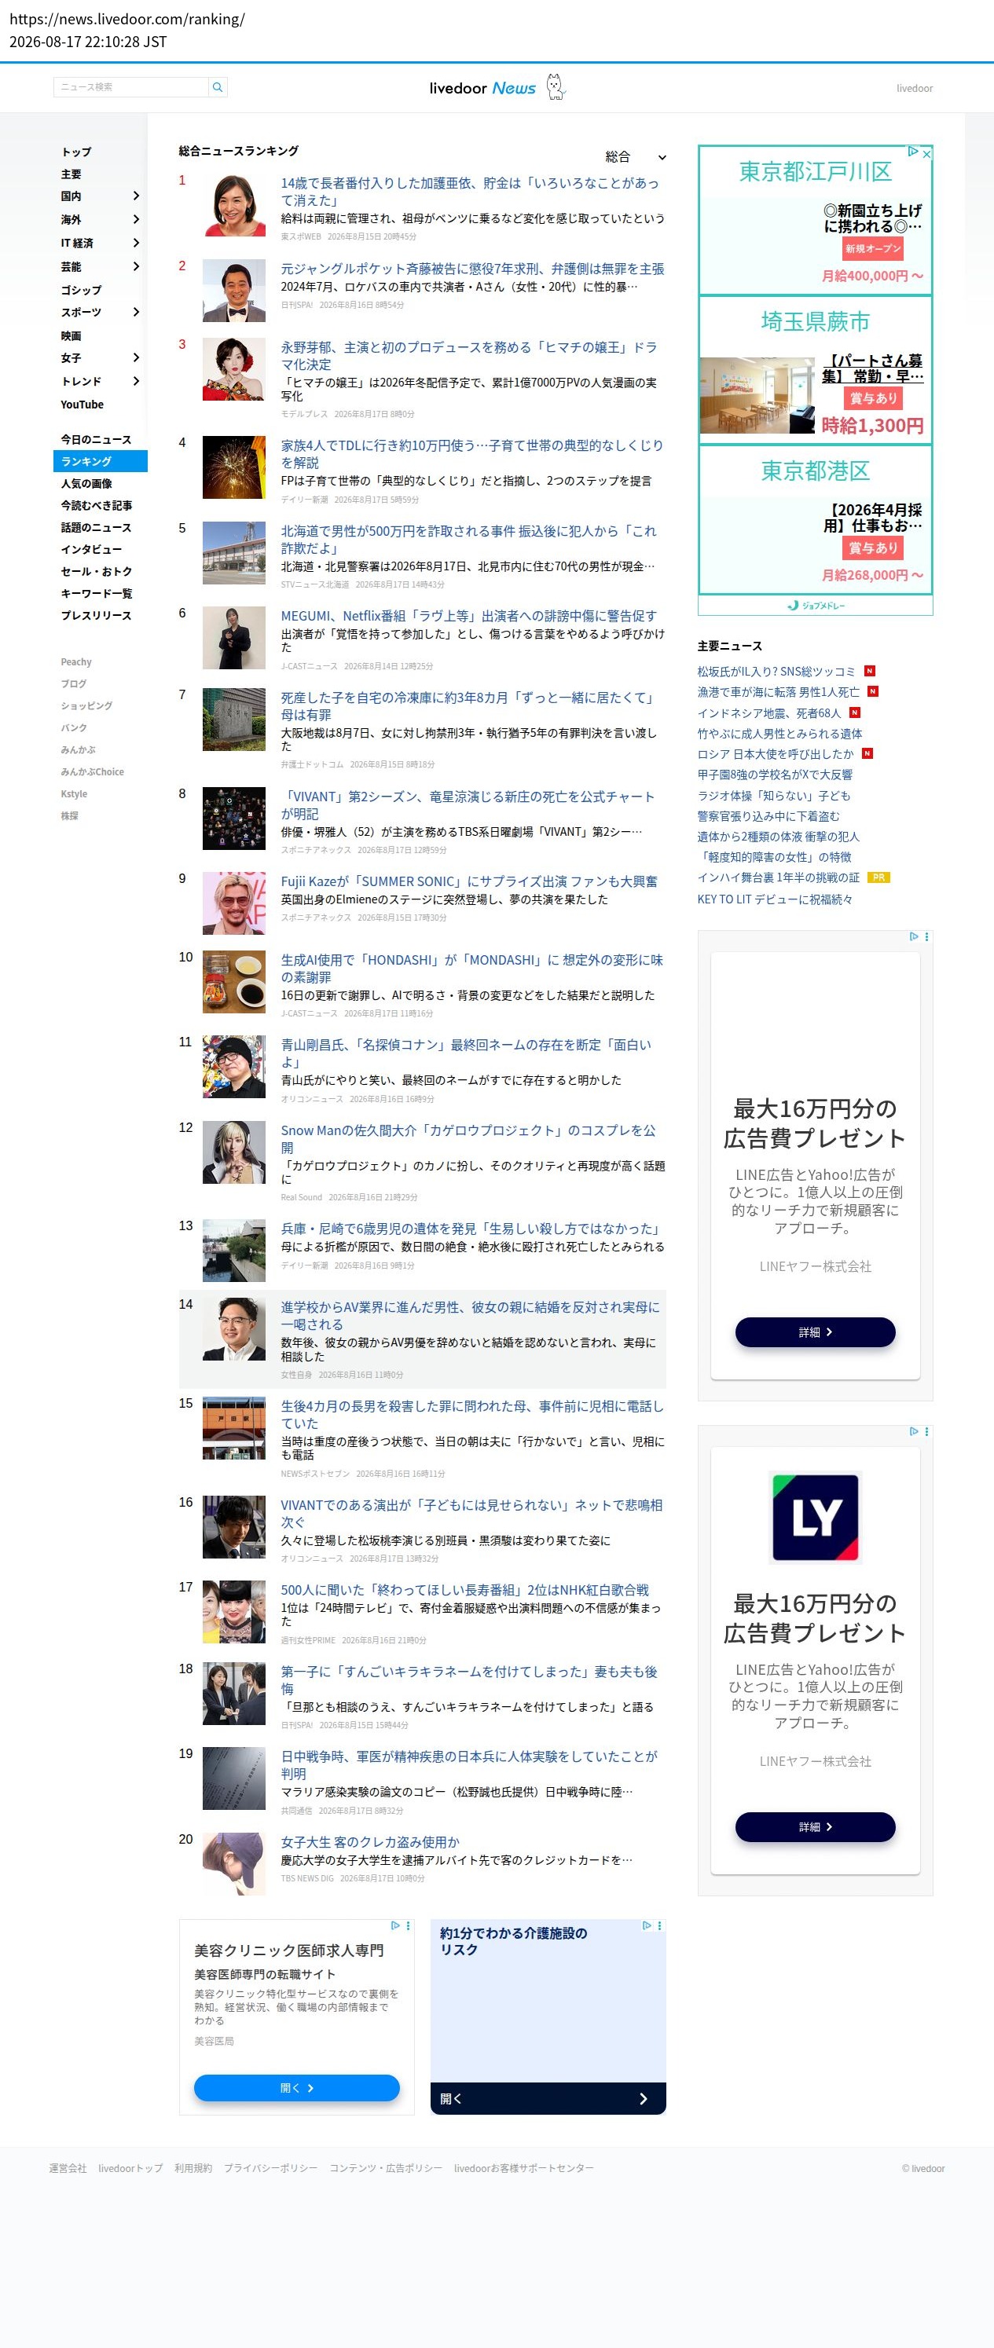The width and height of the screenshot is (994, 2348).
Task: Open rank 8 VIVANT 第2シーズン article
Action: pos(468,805)
